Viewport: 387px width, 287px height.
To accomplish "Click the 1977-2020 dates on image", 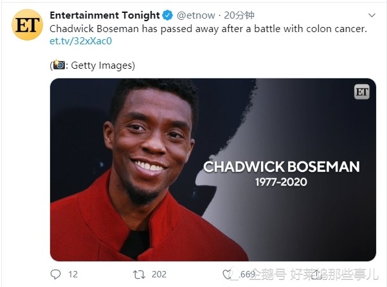I will [281, 182].
